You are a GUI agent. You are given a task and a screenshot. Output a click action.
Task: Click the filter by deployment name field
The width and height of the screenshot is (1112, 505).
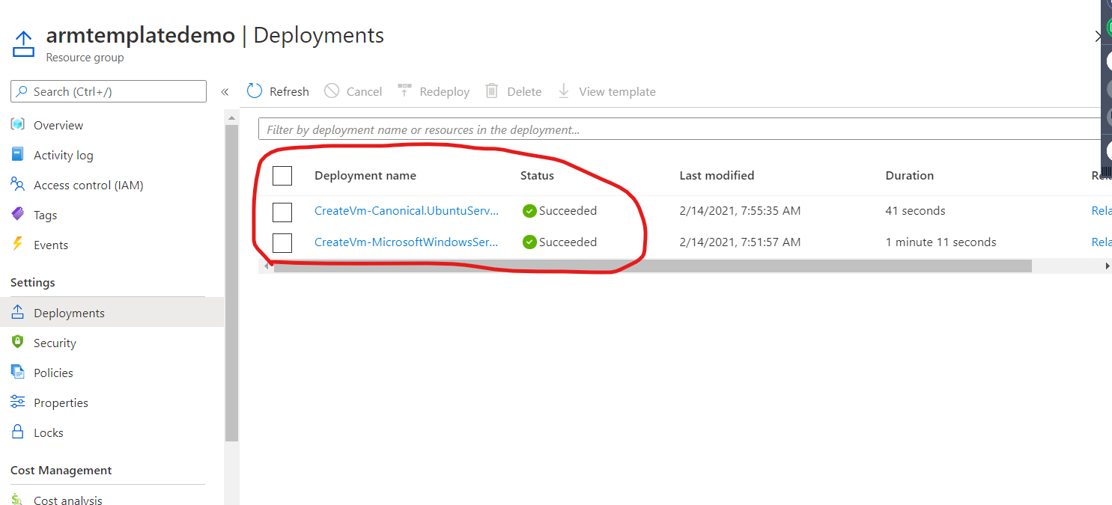[681, 129]
